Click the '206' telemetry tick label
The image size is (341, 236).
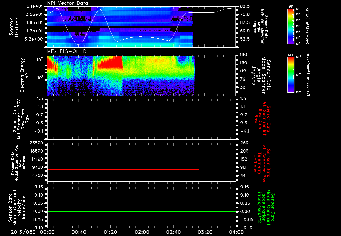click(244, 151)
